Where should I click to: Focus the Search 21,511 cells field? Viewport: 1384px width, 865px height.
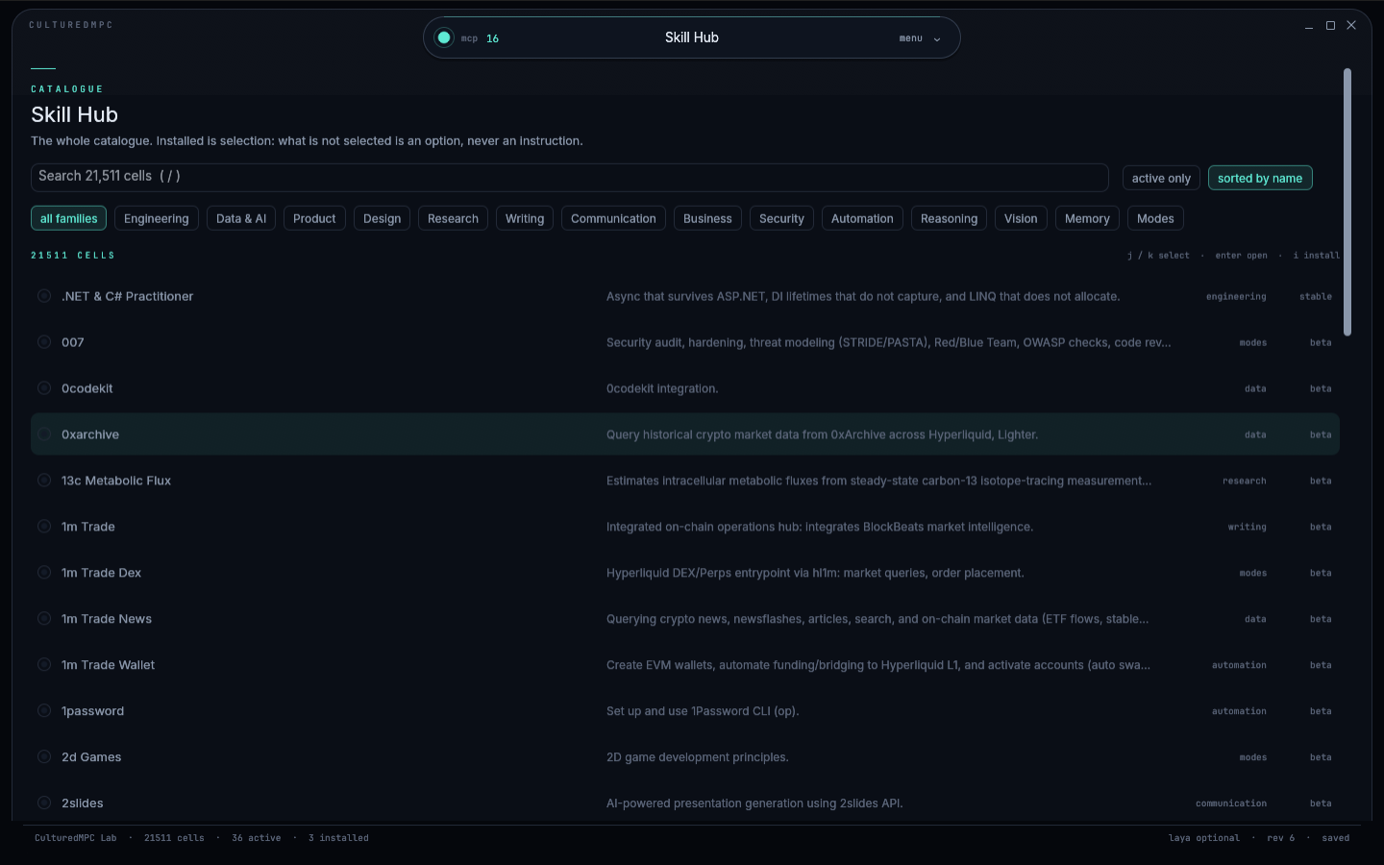point(570,177)
